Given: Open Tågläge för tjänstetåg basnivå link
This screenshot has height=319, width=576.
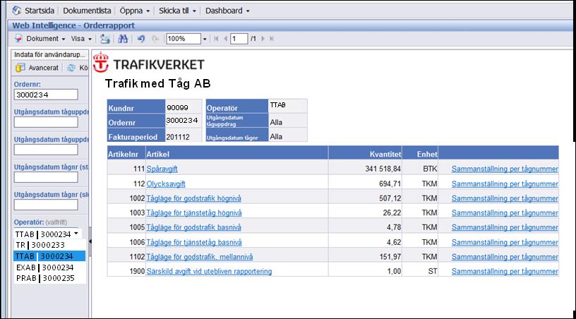Looking at the screenshot, I should point(194,242).
